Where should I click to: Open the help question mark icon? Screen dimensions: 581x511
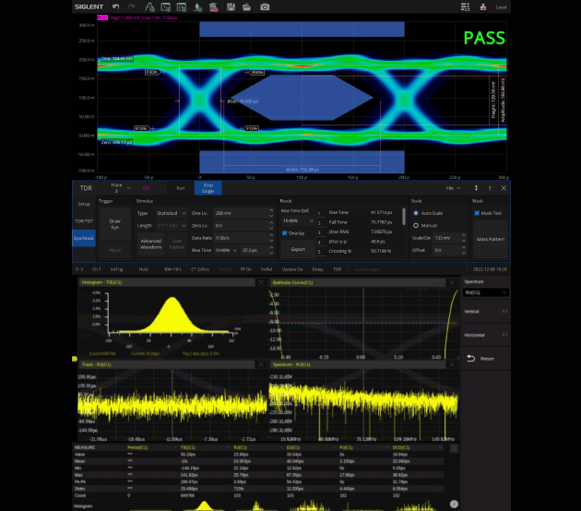pos(491,187)
